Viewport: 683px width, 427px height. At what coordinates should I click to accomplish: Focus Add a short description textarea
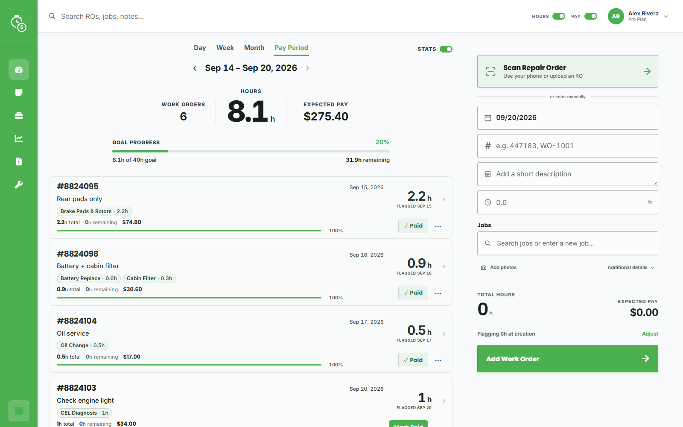[x=567, y=174]
